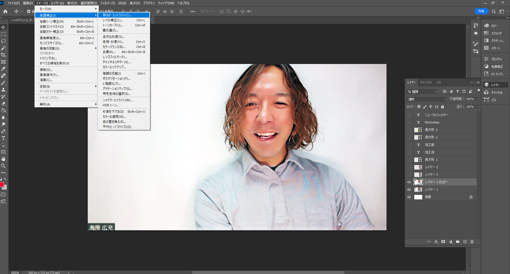
Task: Open the search icon in the top bar
Action: pyautogui.click(x=494, y=11)
